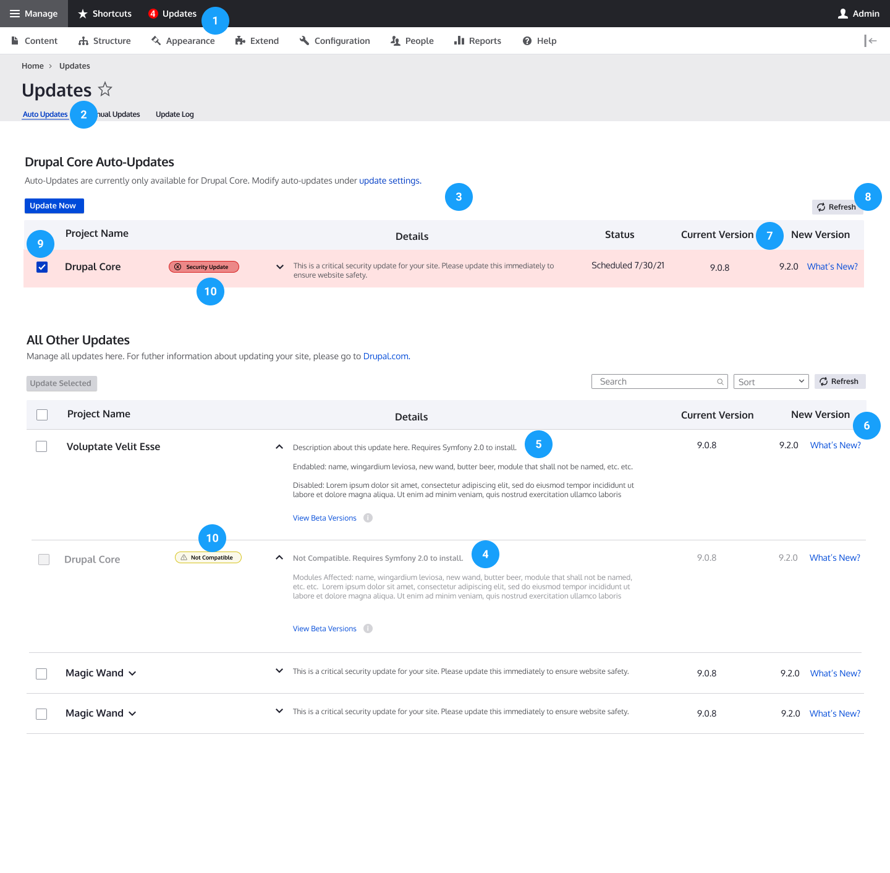
Task: Open What's New for the scheduled Drupal Core
Action: coord(833,266)
